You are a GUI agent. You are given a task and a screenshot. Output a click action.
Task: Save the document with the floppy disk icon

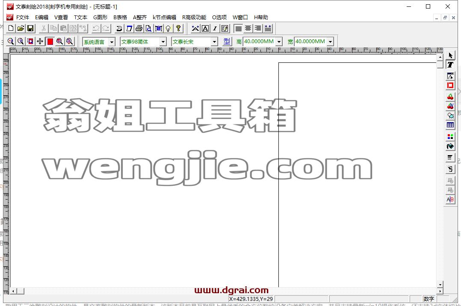click(x=30, y=29)
